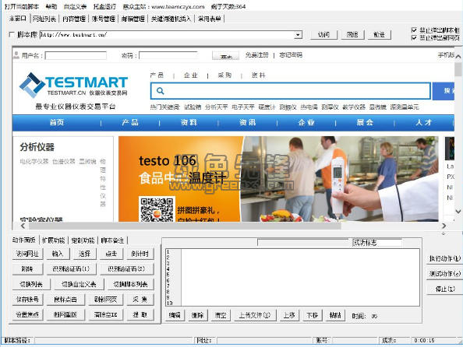Click the 免费注册 link

point(257,54)
